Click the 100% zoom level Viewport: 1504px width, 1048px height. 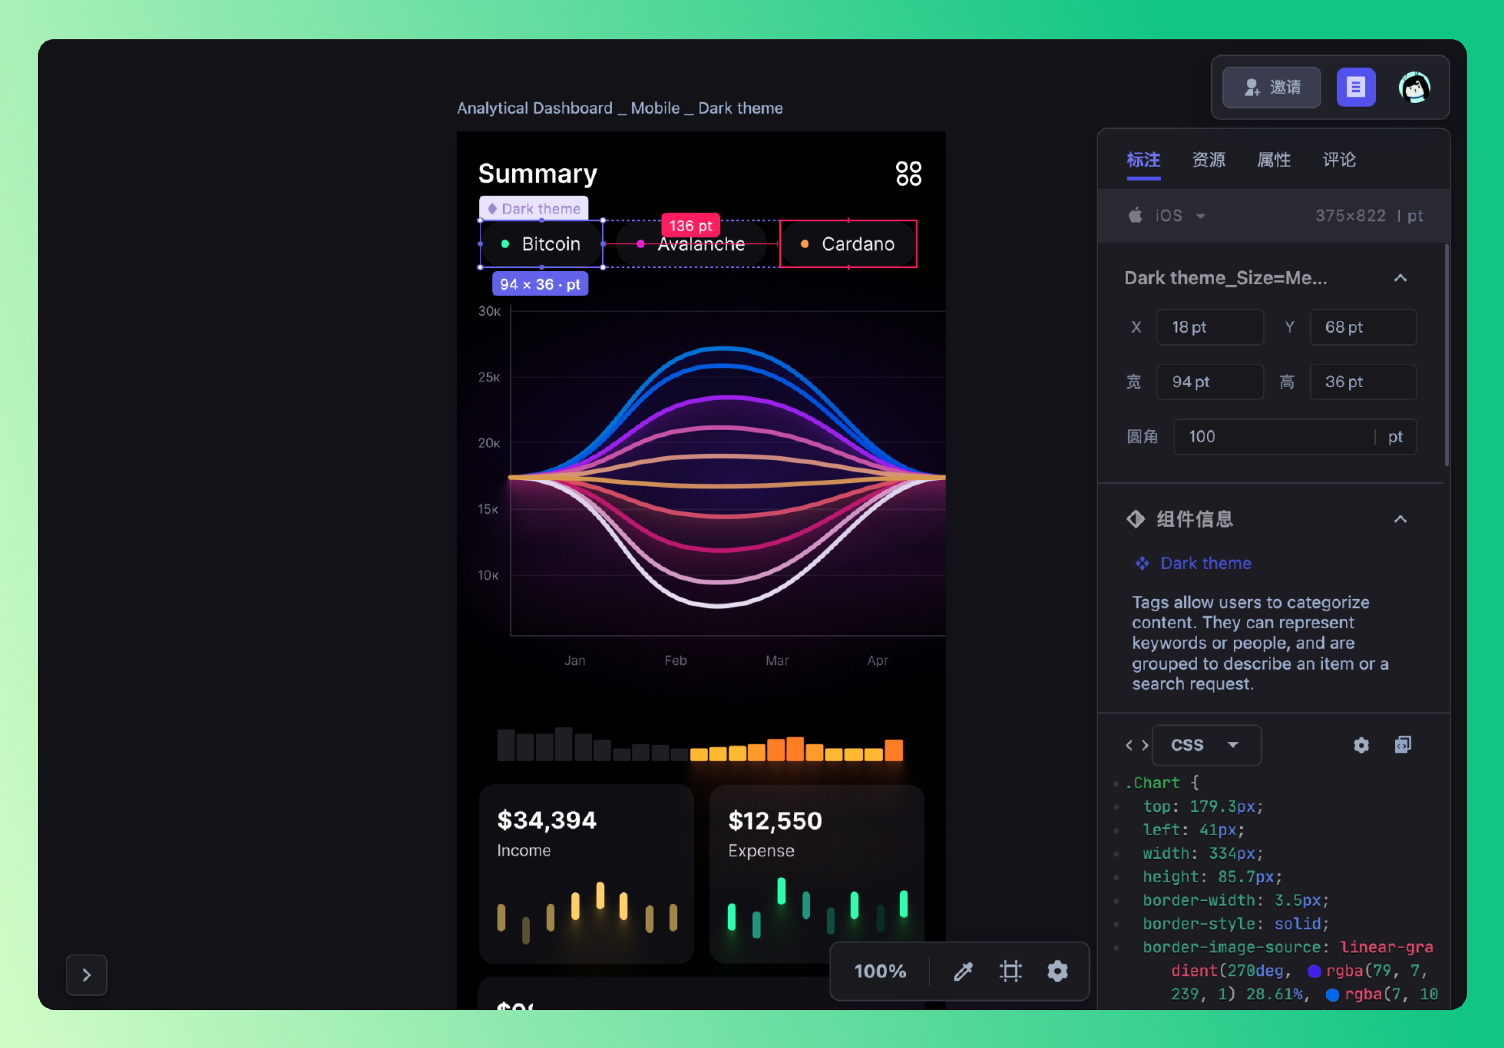879,971
